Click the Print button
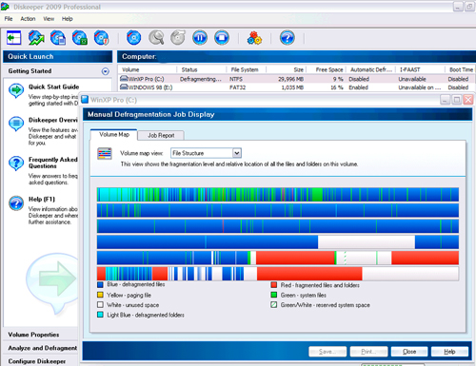This screenshot has height=366, width=476. click(368, 352)
